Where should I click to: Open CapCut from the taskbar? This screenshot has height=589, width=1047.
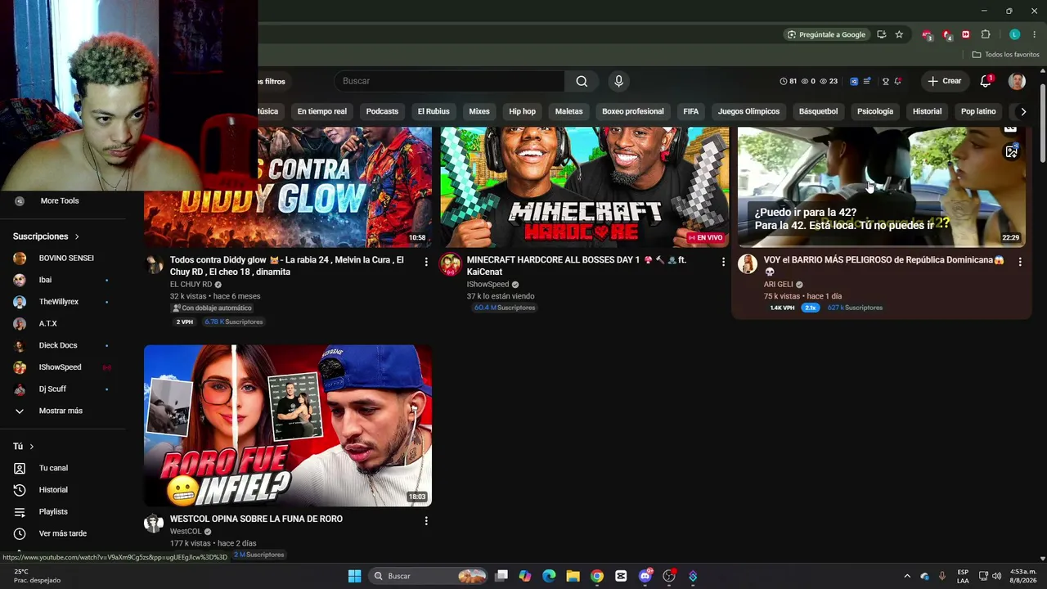click(621, 576)
